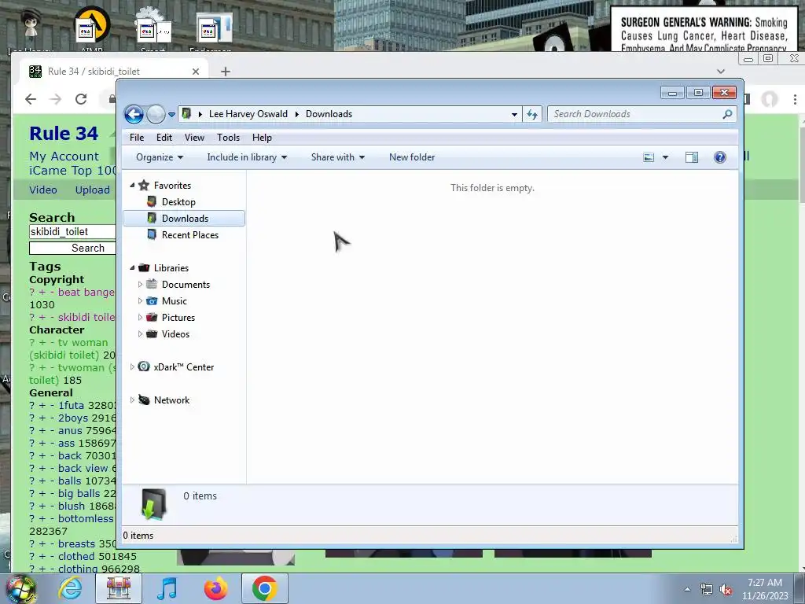Click the search magnifier icon in Explorer
This screenshot has height=604, width=805.
pos(727,114)
